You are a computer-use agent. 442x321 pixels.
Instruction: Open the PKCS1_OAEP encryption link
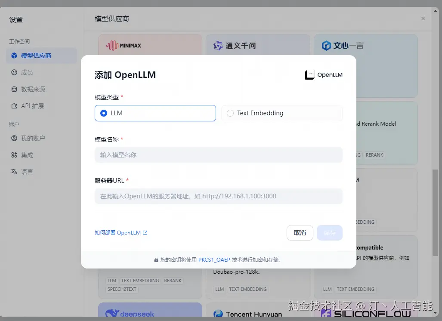214,259
